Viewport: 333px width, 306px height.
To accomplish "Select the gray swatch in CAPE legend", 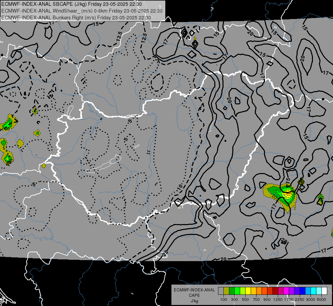I will (221, 291).
